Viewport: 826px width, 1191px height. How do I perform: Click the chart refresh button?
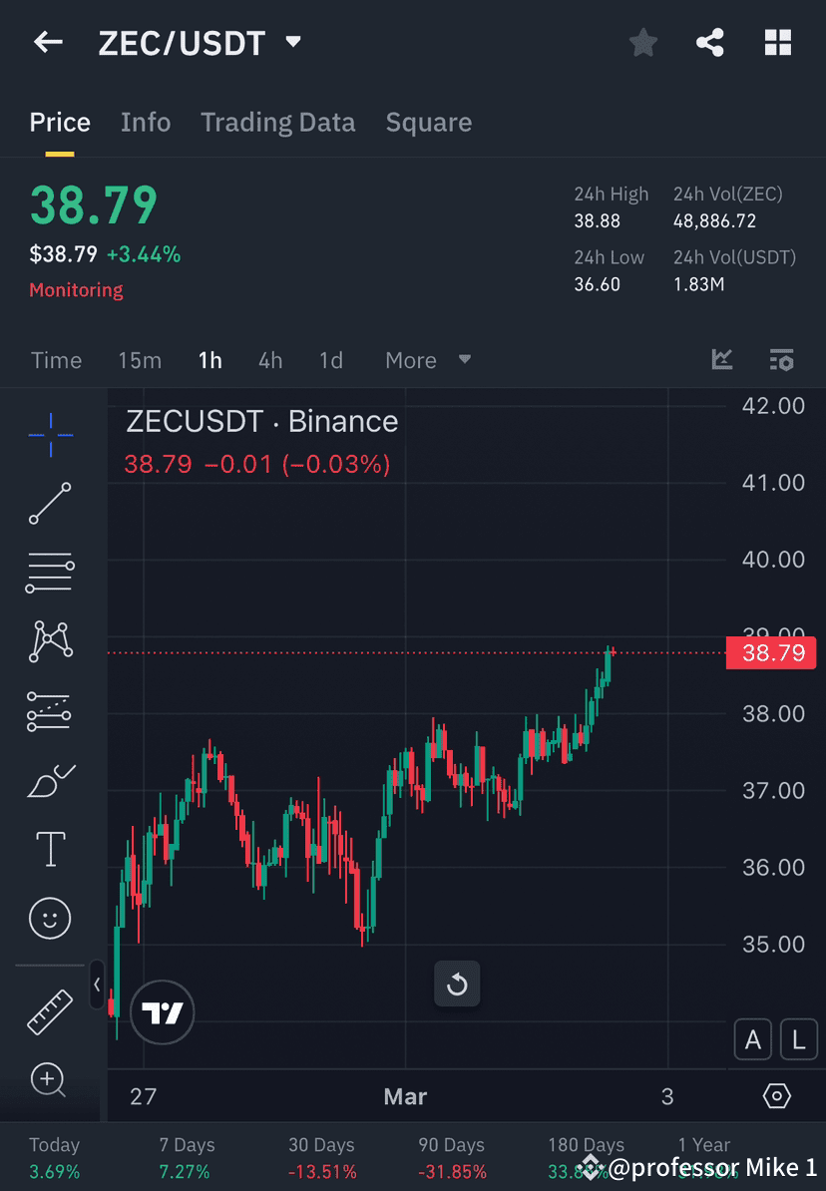pyautogui.click(x=457, y=984)
